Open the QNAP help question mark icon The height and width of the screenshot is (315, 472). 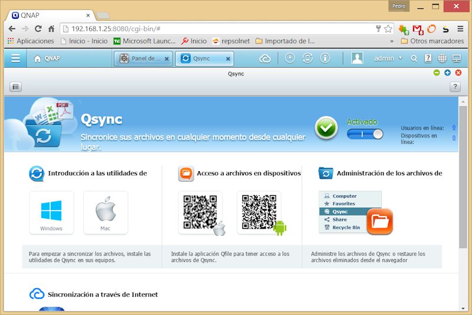click(x=428, y=58)
